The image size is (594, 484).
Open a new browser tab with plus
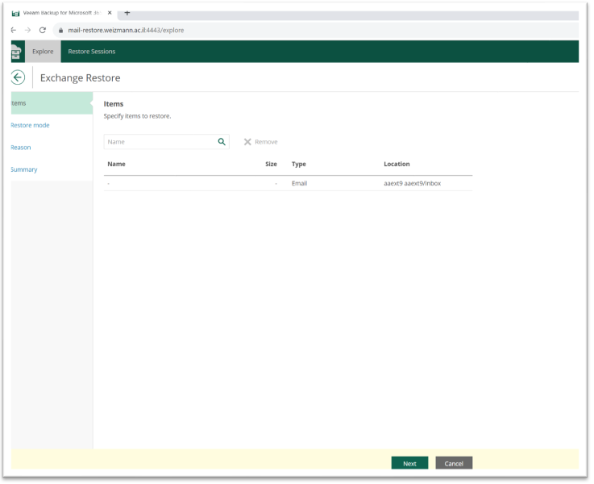tap(127, 13)
